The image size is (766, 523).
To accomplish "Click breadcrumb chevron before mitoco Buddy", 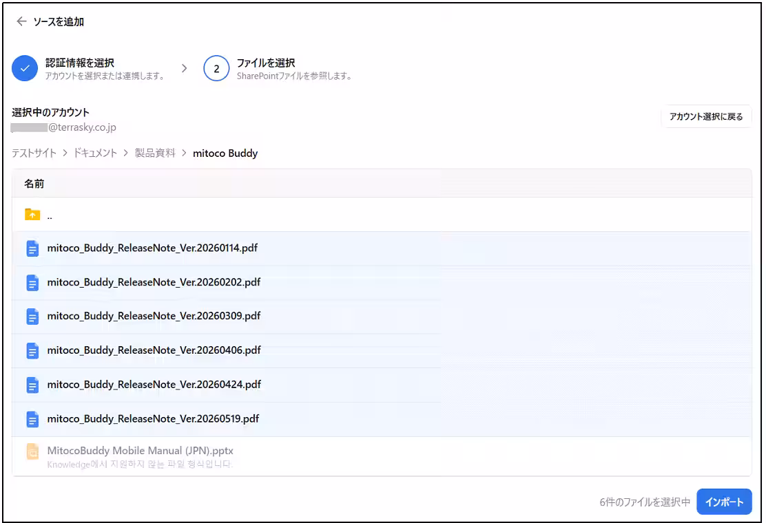I will point(184,153).
